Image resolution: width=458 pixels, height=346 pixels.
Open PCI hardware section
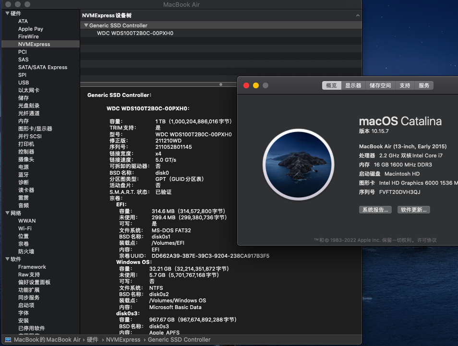point(23,52)
